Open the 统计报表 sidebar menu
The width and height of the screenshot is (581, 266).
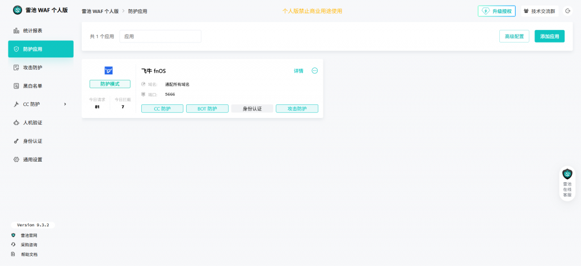coord(32,31)
